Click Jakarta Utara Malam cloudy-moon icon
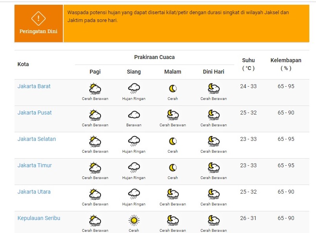 tap(173, 194)
